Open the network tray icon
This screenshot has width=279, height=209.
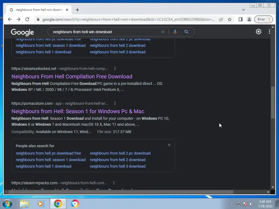click(238, 204)
